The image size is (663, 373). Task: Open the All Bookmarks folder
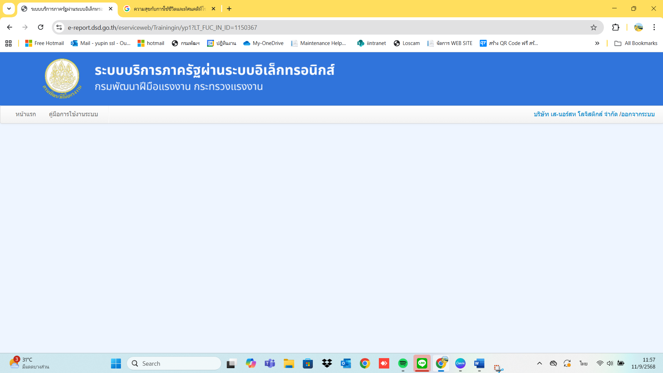[x=636, y=43]
